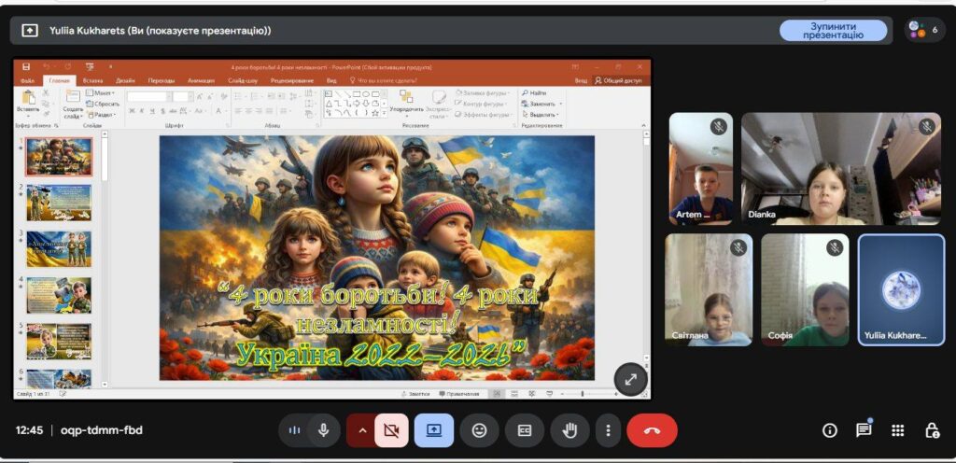Switch to the Вставка ribbon tab
This screenshot has width=956, height=463.
pyautogui.click(x=92, y=81)
